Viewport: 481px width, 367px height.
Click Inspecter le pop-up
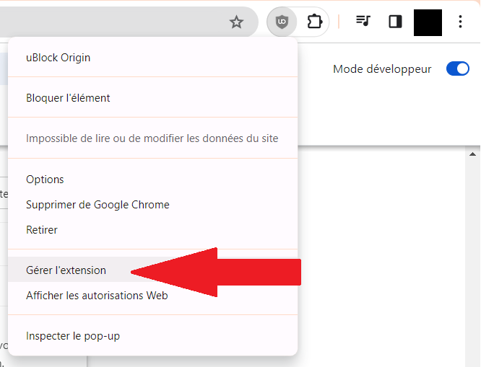pyautogui.click(x=153, y=336)
